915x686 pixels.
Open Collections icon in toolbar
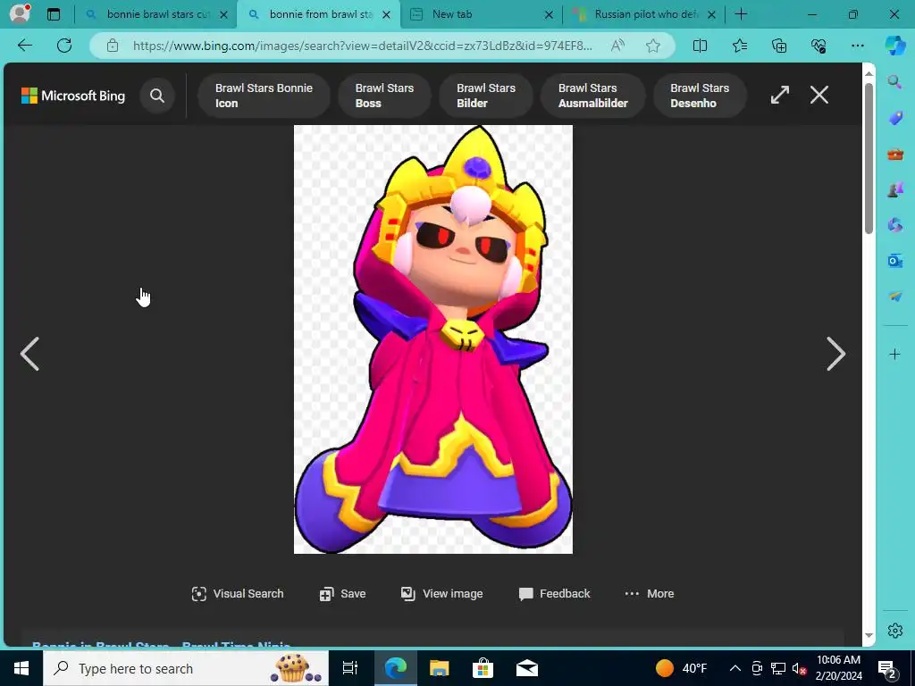[x=779, y=46]
